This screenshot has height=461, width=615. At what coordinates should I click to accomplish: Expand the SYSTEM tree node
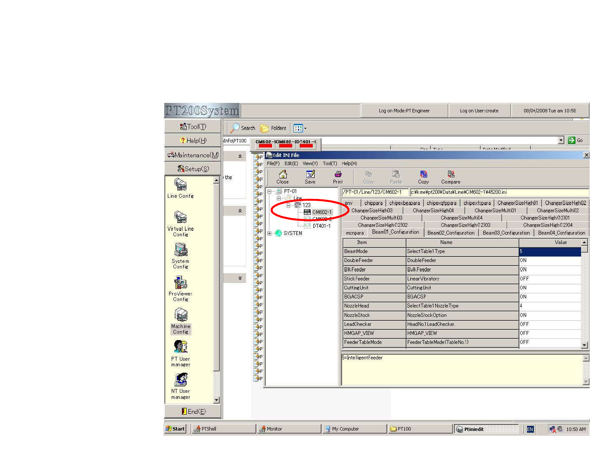tap(269, 233)
